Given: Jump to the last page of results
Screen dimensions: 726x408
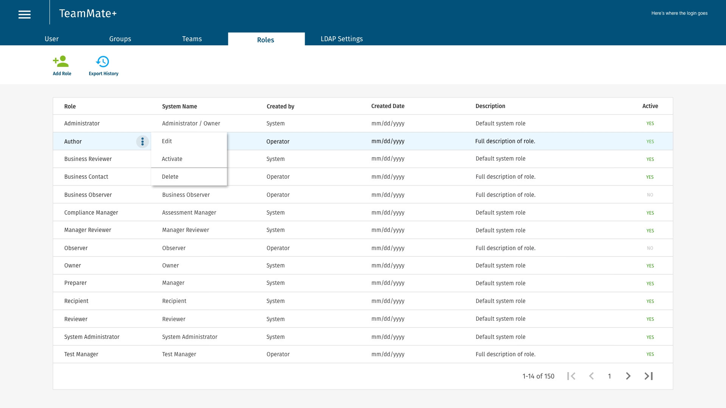Looking at the screenshot, I should tap(649, 376).
